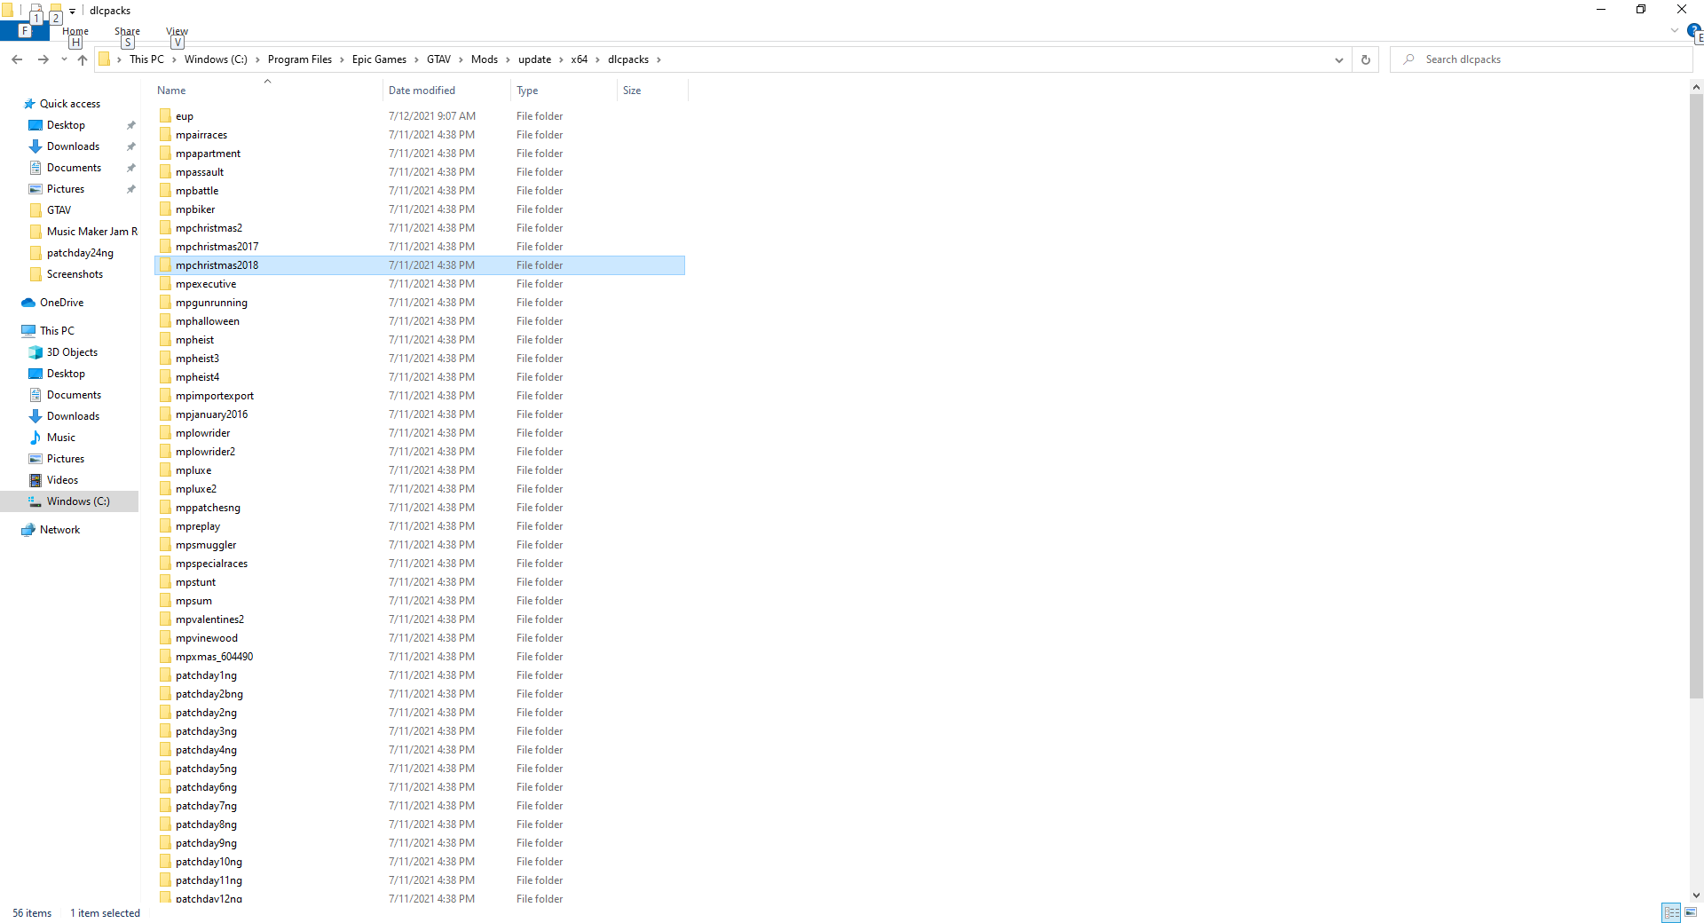This screenshot has height=923, width=1704.
Task: Open OneDrive from its cloud icon
Action: 28,303
